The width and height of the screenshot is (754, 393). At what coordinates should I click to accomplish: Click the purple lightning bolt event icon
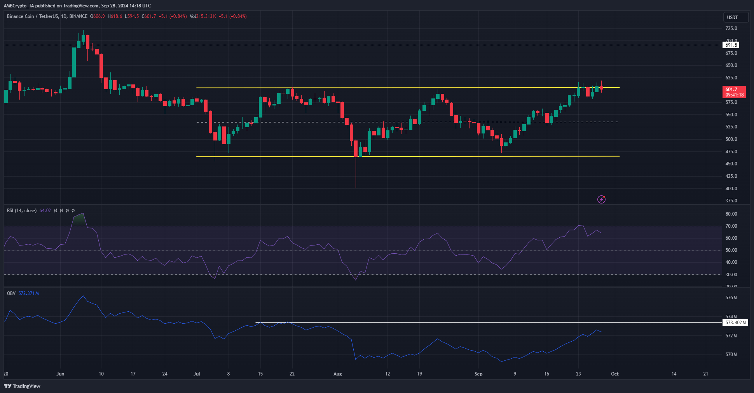coord(601,200)
